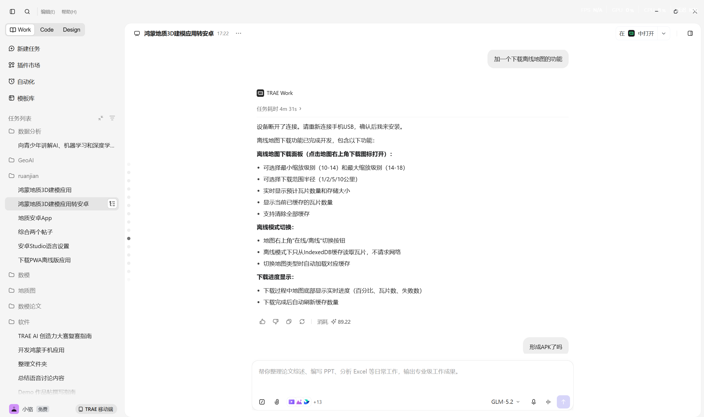Copy the response with the copy icon
Screen dimensions: 704x417
click(289, 322)
